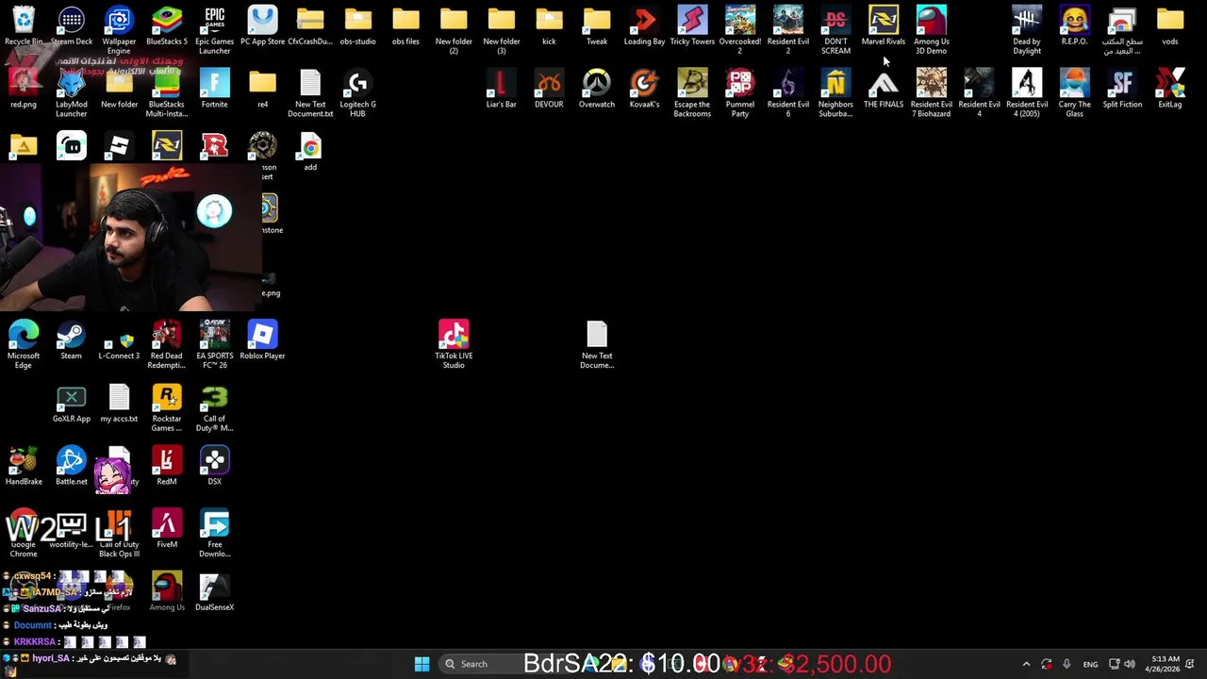Show hidden system tray icons
Viewport: 1207px width, 679px height.
tap(1026, 664)
